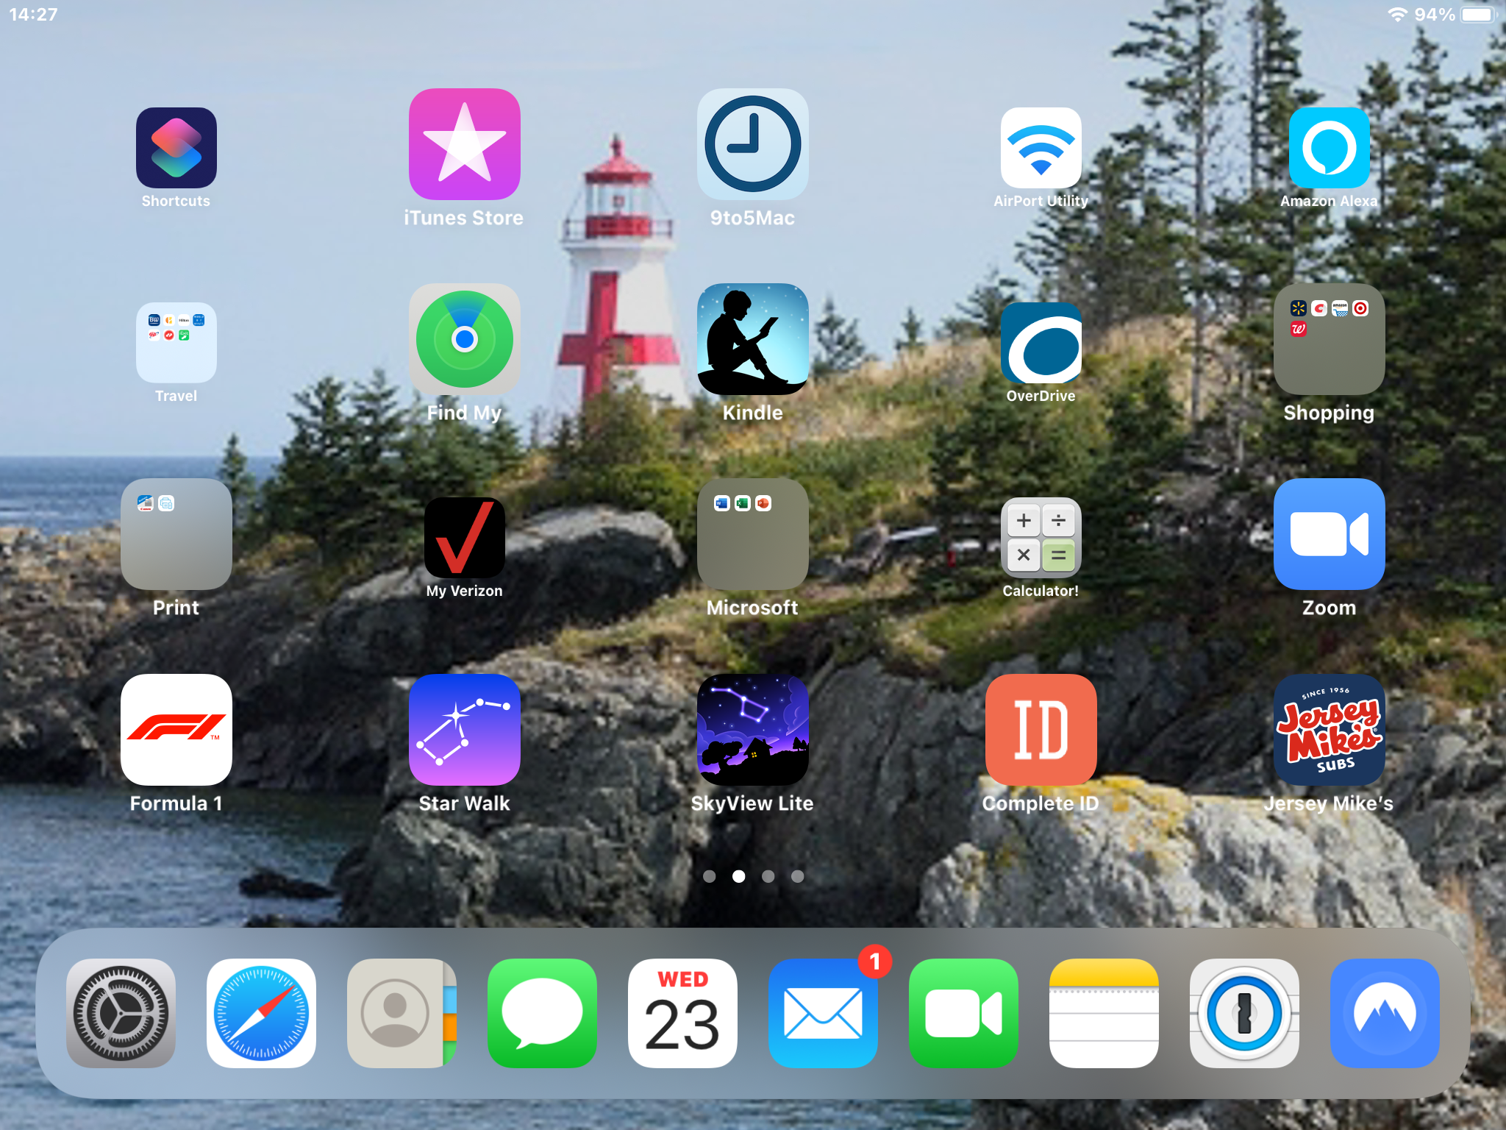Open AirPort Utility app

coord(1041,147)
